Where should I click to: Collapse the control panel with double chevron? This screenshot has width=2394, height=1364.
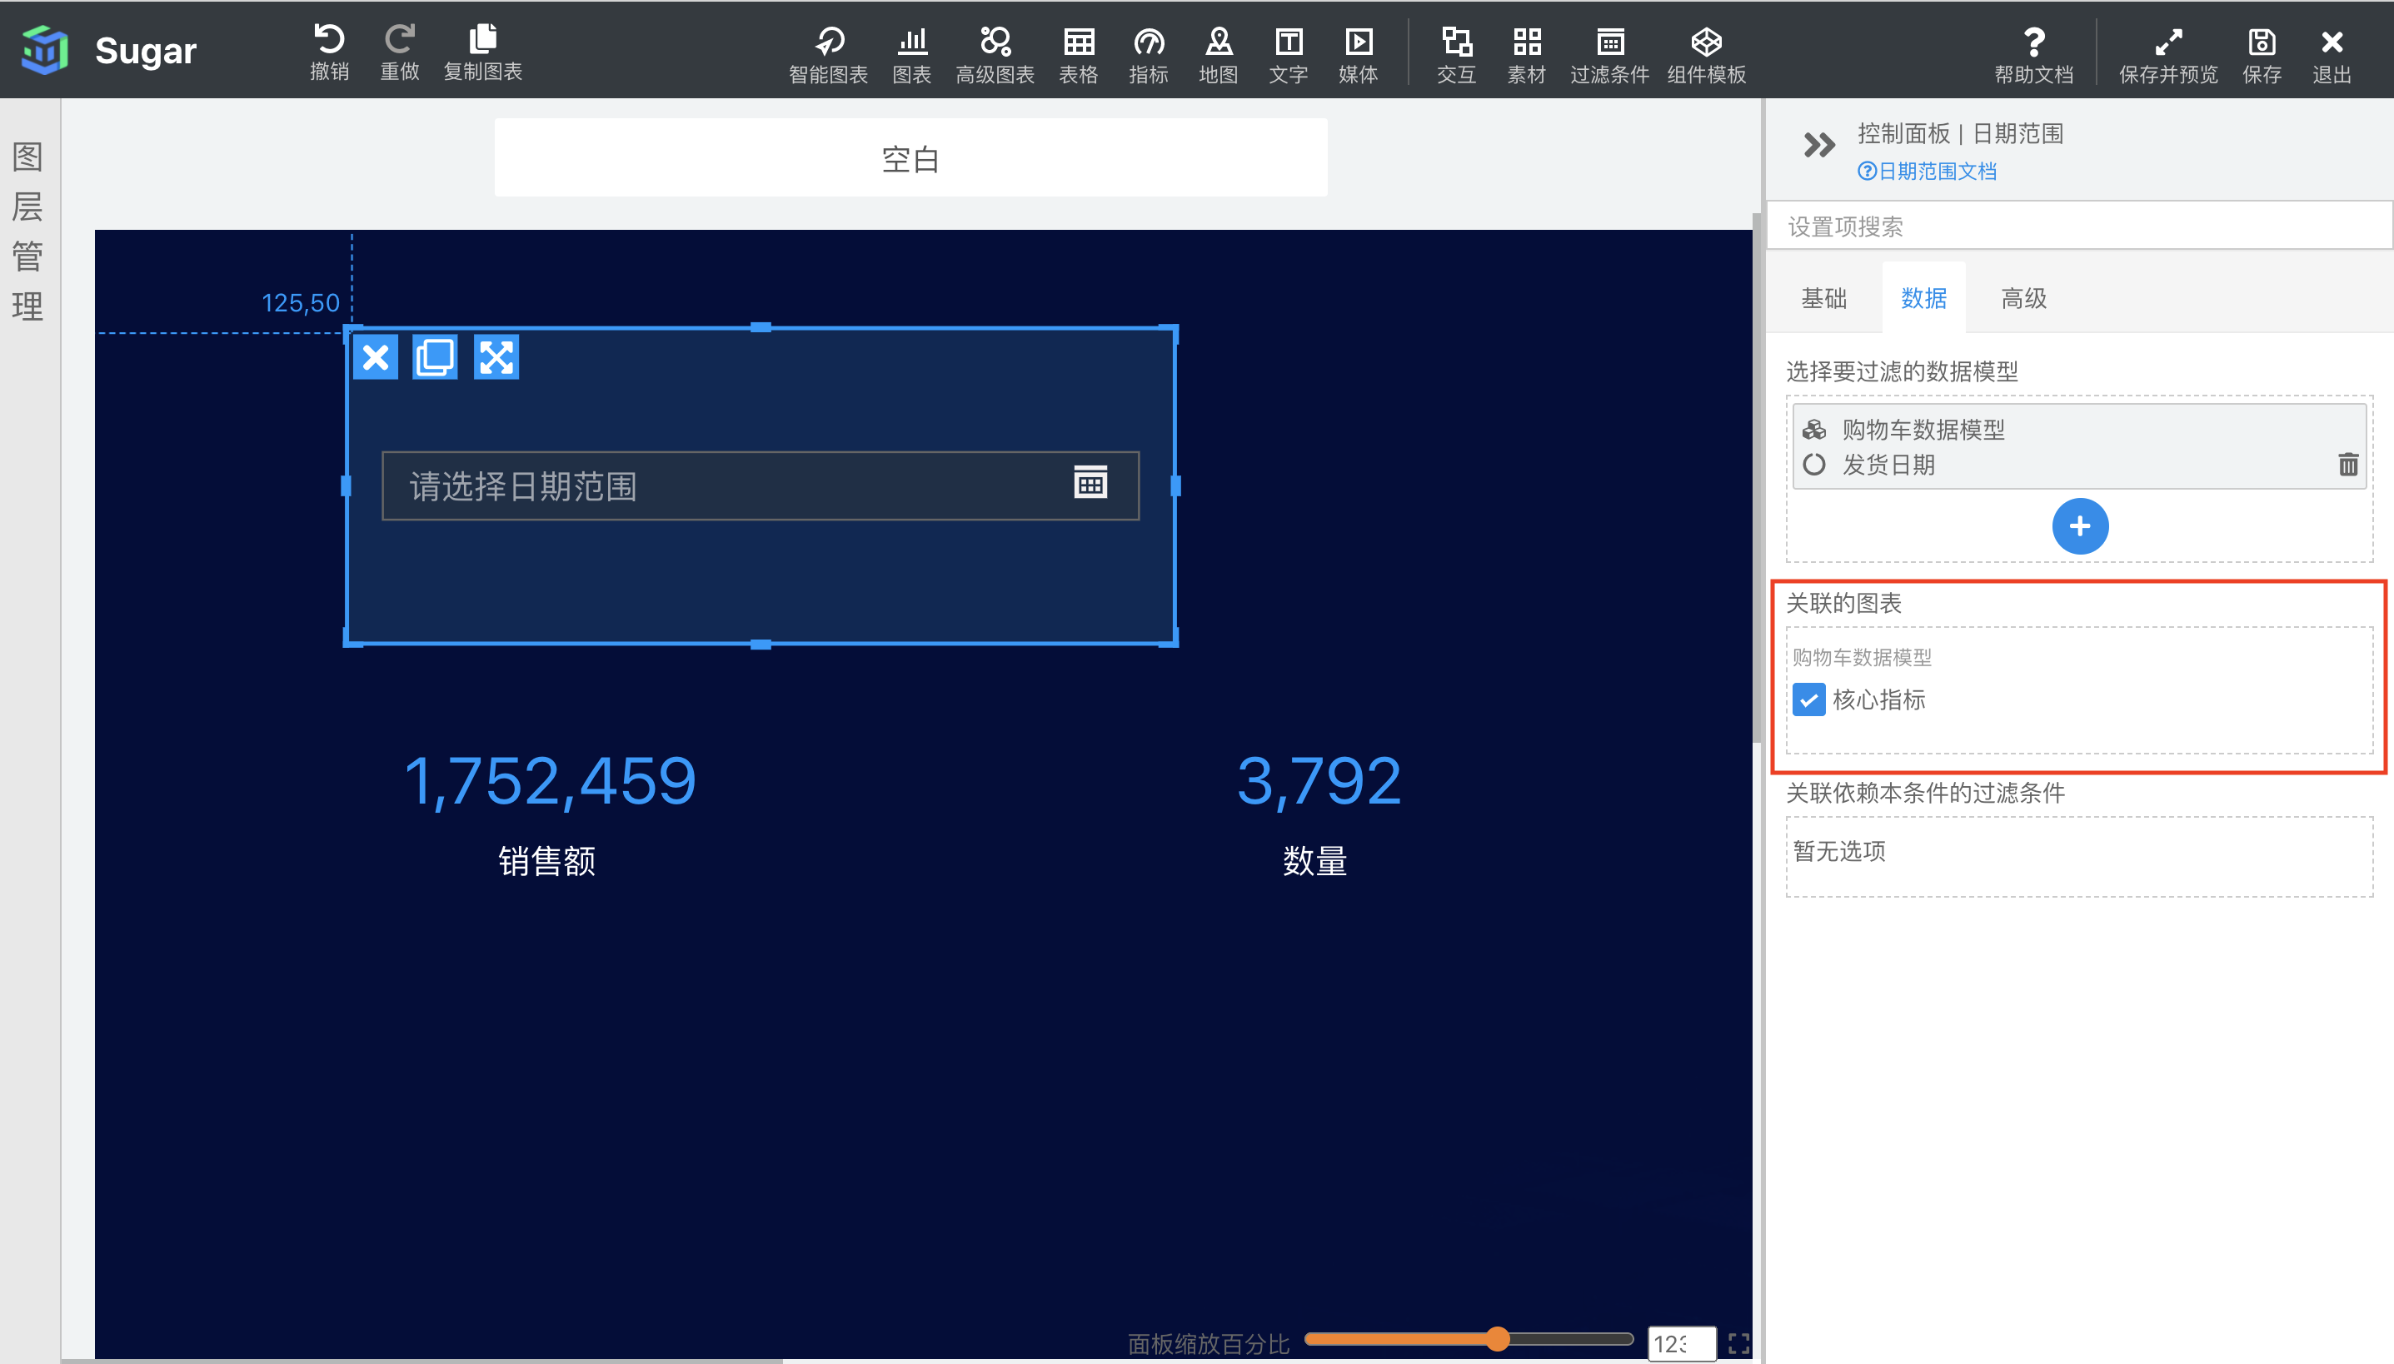click(1818, 145)
